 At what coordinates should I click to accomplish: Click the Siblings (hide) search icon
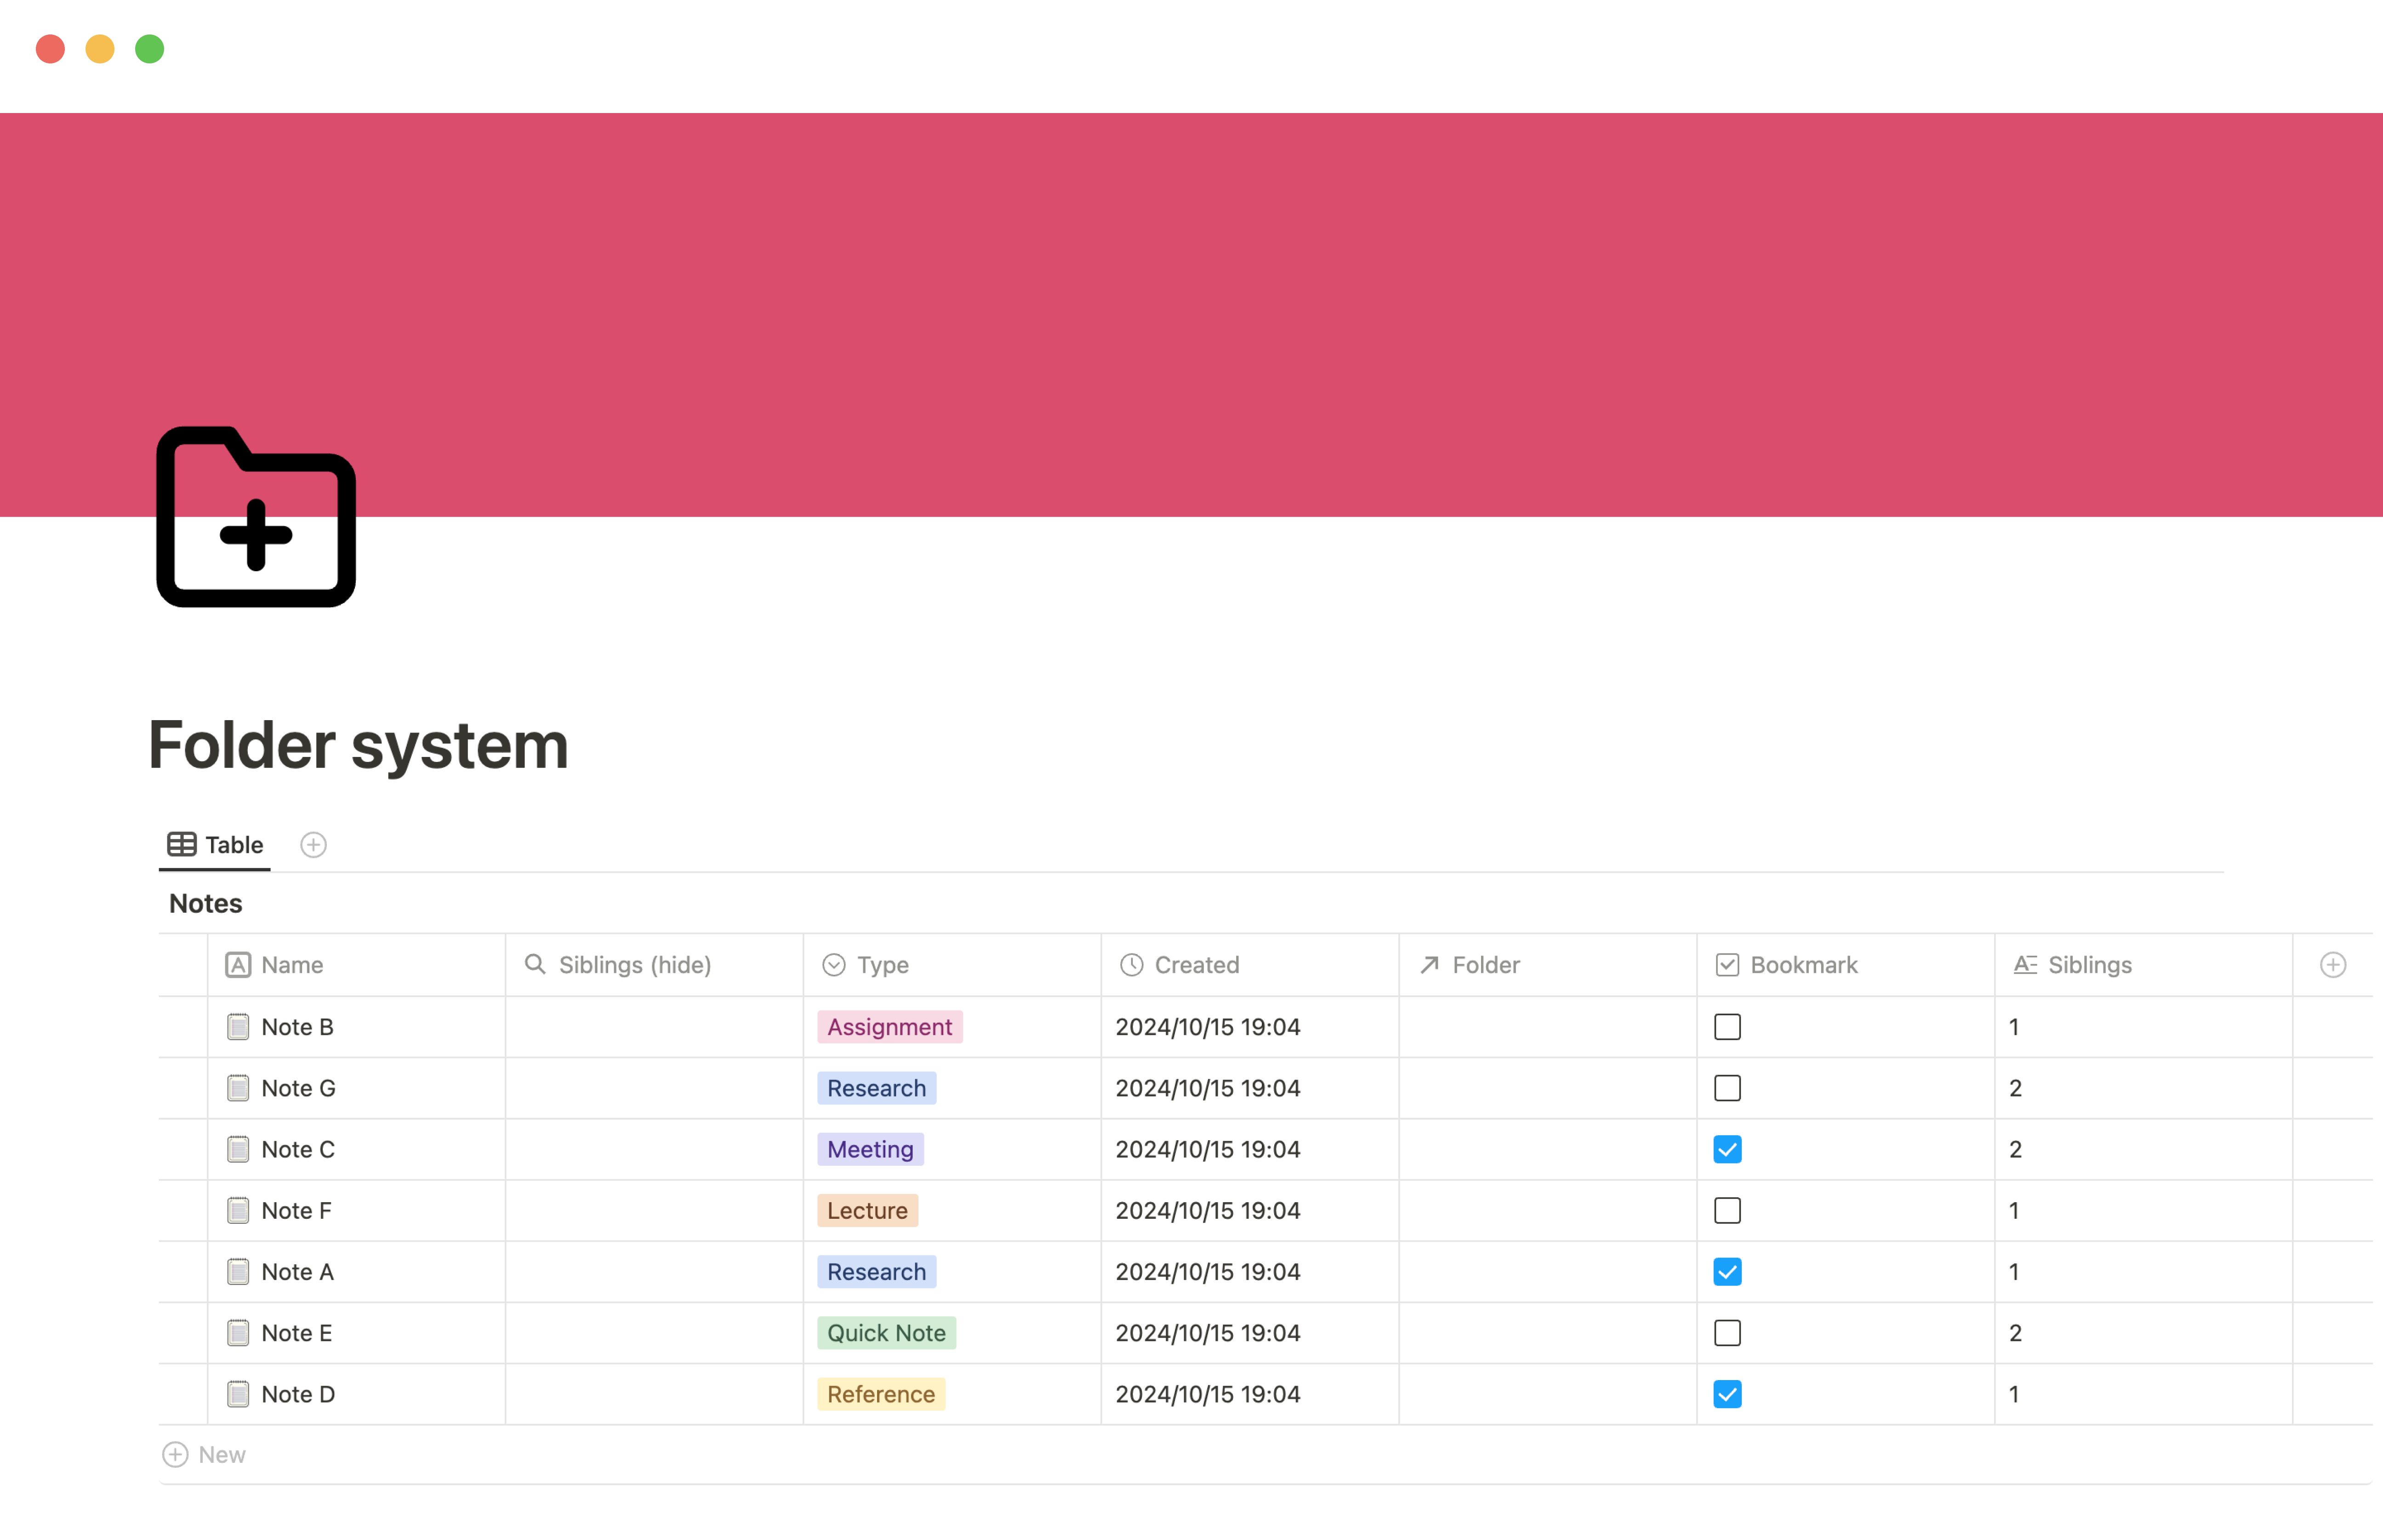(535, 964)
